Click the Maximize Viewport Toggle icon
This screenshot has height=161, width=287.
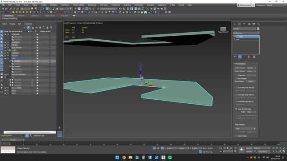click(x=284, y=152)
